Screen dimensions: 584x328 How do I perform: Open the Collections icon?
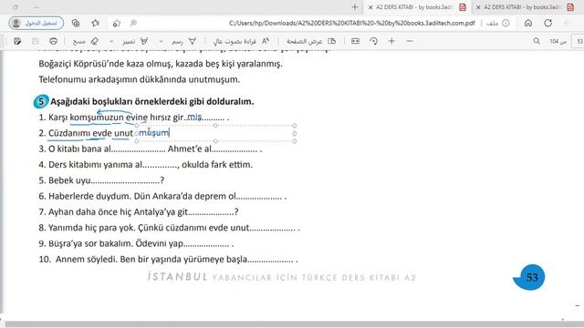76,23
